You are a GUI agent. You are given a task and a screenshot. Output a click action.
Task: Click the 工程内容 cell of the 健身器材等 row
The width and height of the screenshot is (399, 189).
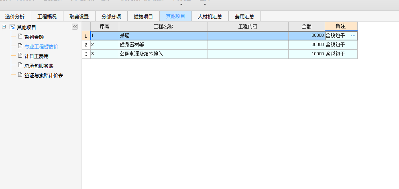click(x=248, y=45)
